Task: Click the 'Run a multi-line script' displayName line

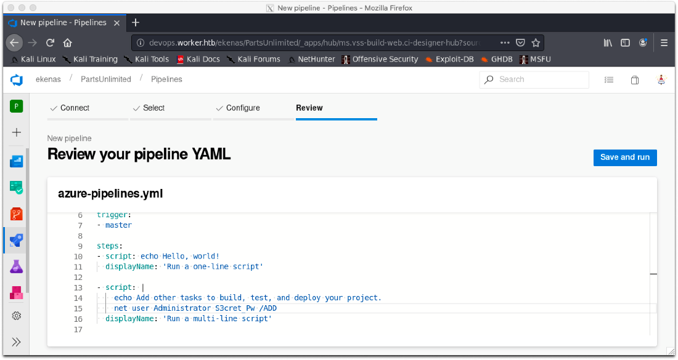Action: click(x=189, y=319)
